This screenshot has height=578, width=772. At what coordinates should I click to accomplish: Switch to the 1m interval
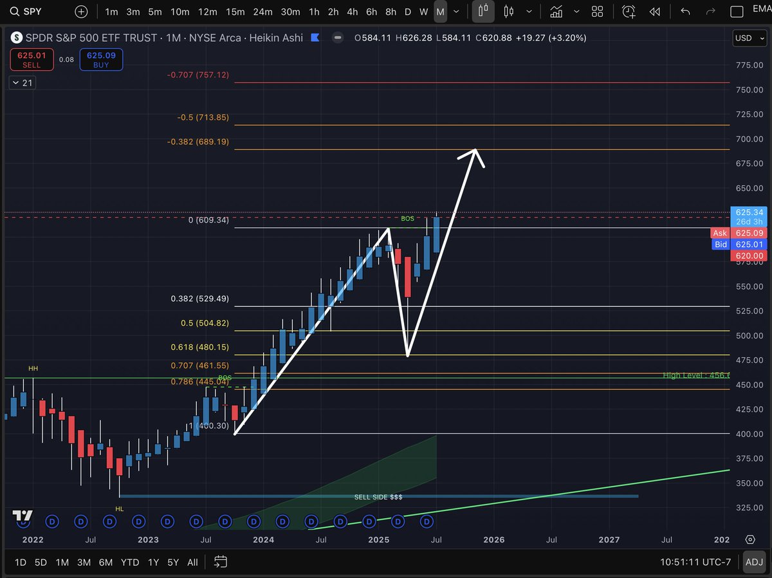111,12
